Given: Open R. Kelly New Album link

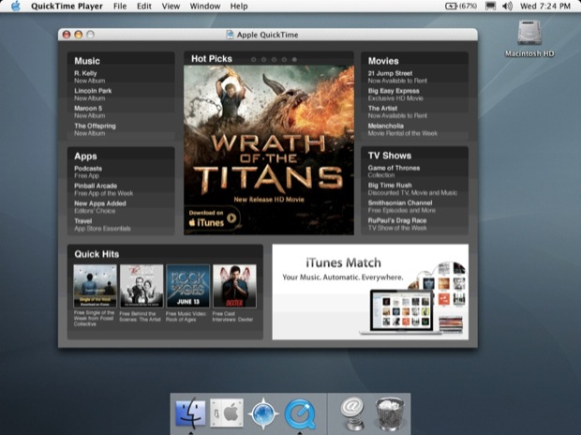Looking at the screenshot, I should point(90,77).
